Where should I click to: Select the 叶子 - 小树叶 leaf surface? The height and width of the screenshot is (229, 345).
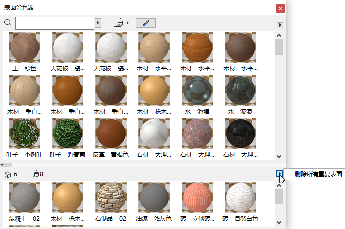point(24,134)
